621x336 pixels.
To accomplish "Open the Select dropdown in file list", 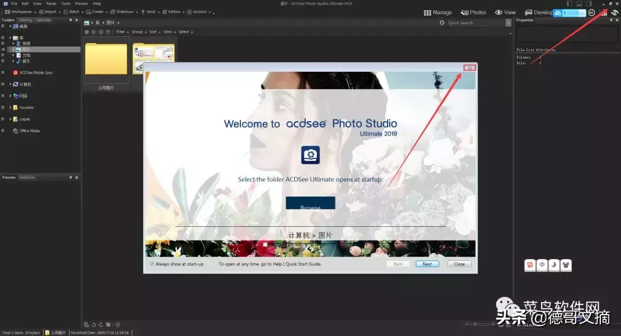I will pos(186,32).
